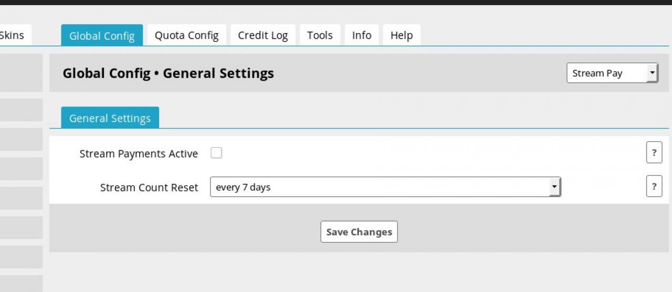The height and width of the screenshot is (292, 672).
Task: Click the Global Config tab
Action: point(102,36)
